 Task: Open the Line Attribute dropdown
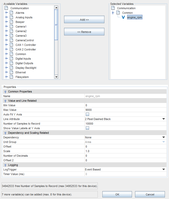[164, 119]
